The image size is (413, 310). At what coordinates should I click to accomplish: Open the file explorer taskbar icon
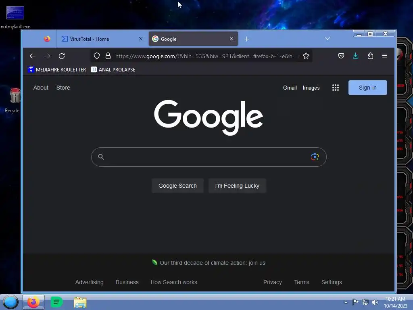point(80,302)
